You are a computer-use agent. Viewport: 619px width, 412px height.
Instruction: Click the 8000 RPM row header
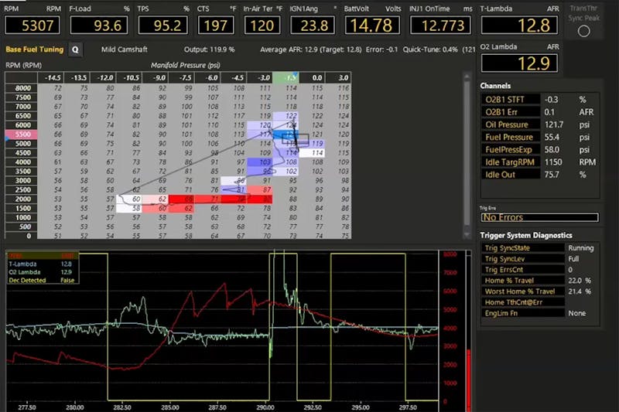[x=21, y=89]
